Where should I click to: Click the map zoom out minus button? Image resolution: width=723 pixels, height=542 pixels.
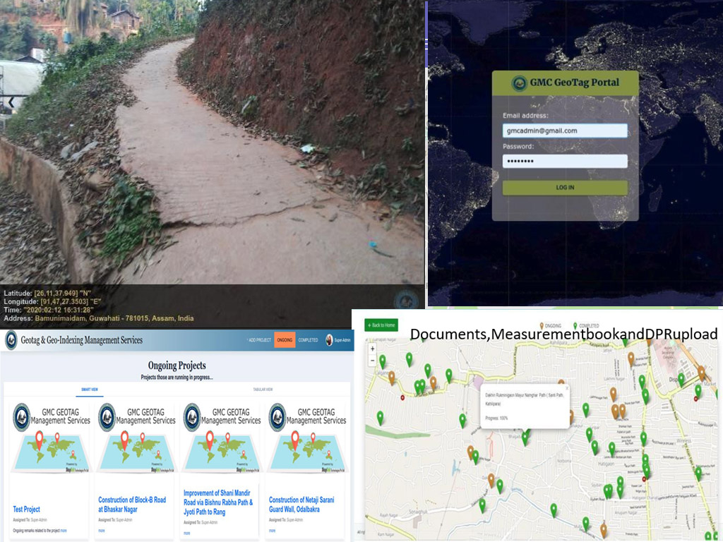373,361
